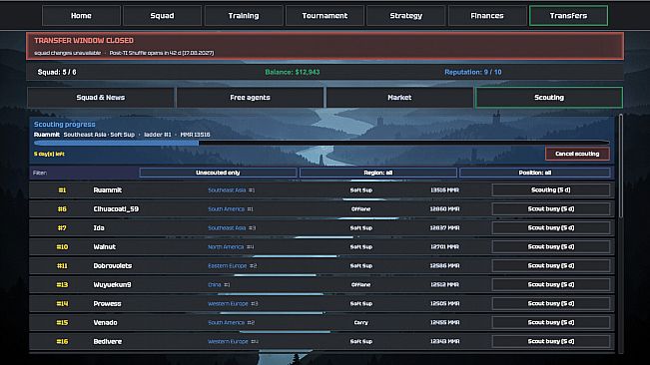Click the 5 day(s) left label
Screen dimensions: 650x365
[49, 154]
